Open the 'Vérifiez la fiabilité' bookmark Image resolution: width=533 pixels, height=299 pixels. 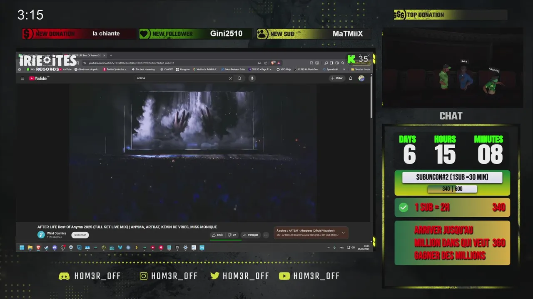click(x=205, y=69)
